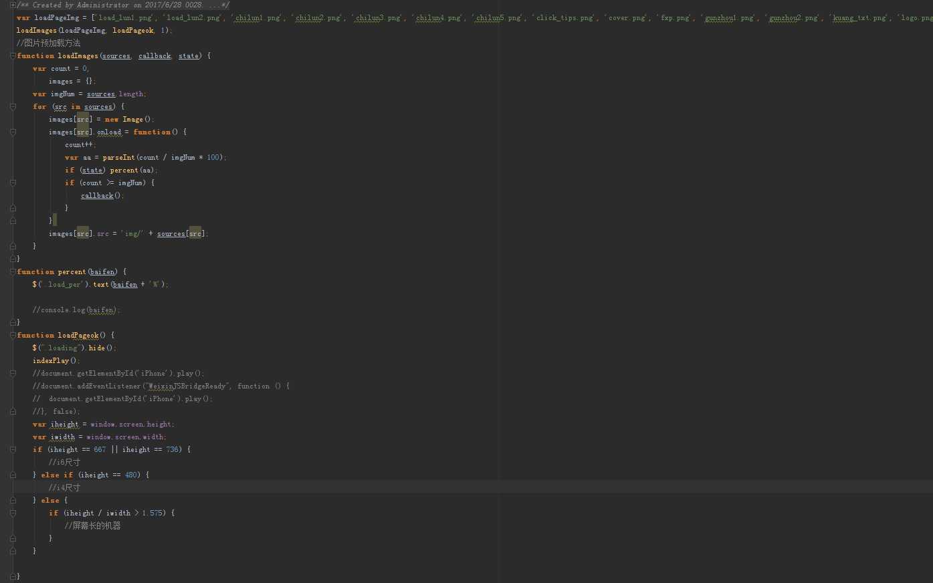Viewport: 933px width, 583px height.
Task: Collapse the else if iheight == 480 block
Action: click(x=13, y=475)
